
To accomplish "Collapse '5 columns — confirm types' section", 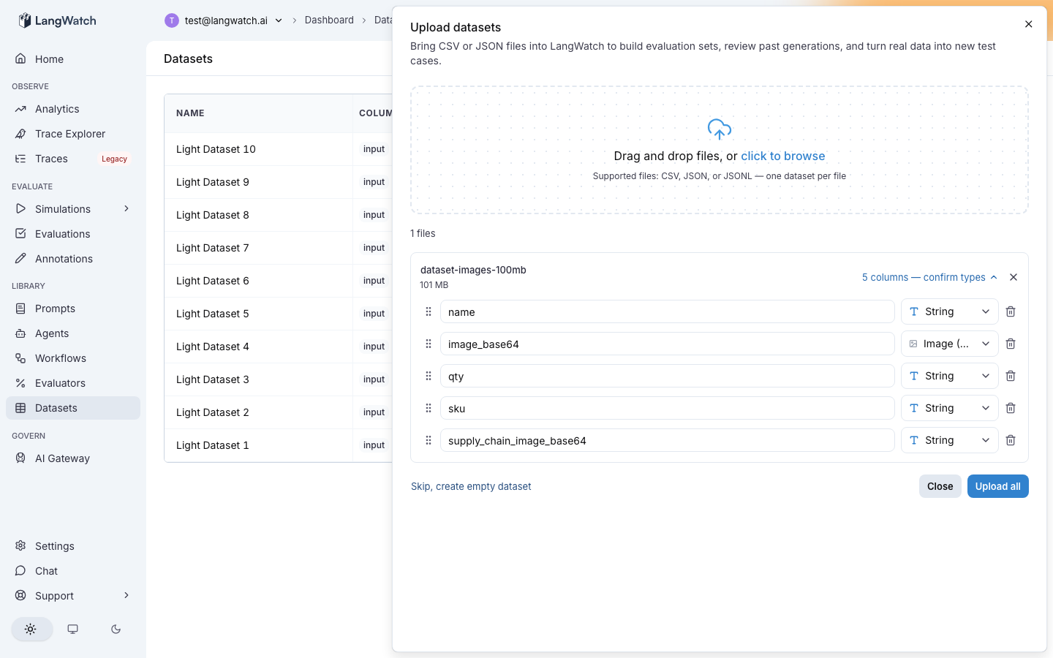I will [x=929, y=277].
